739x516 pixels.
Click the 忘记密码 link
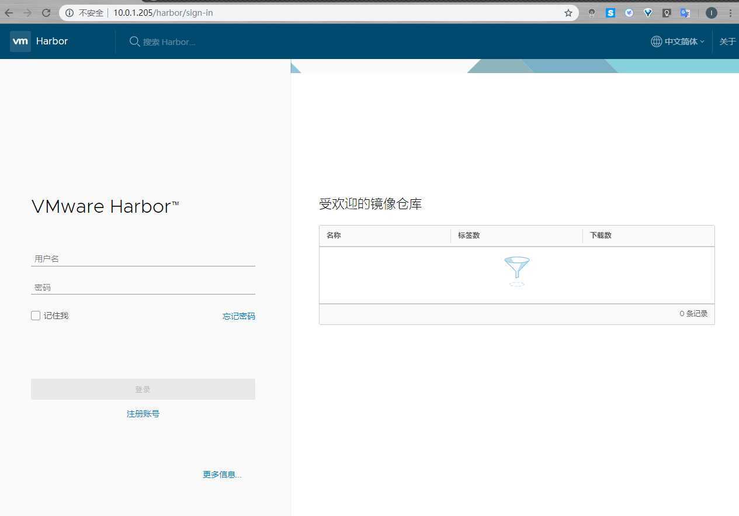pos(239,316)
